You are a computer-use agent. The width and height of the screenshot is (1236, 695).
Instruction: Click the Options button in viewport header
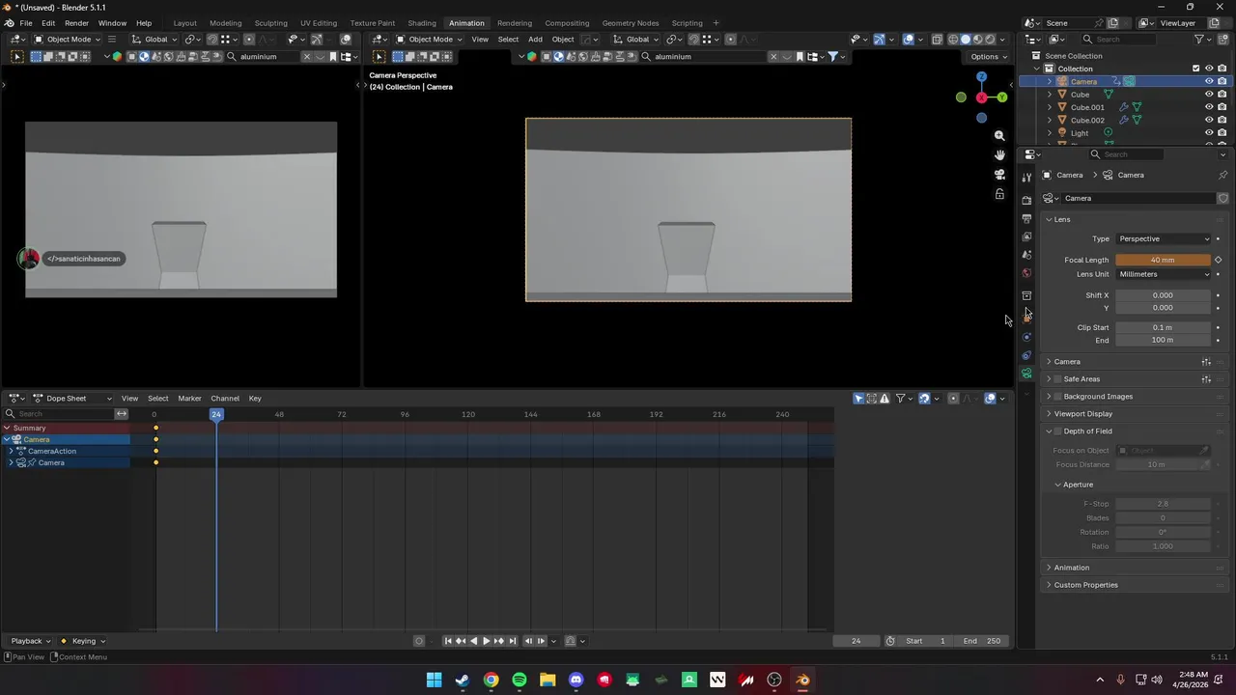[988, 57]
